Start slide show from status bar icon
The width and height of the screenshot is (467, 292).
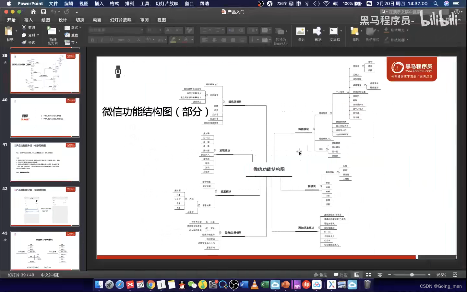click(380, 275)
